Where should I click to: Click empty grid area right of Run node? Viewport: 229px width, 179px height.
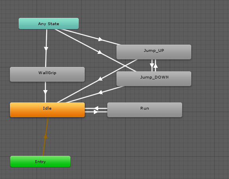coord(204,110)
